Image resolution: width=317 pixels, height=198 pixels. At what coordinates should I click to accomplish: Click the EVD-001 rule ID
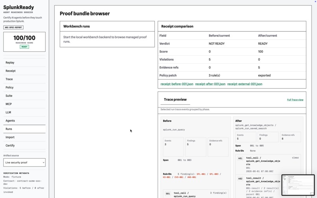click(x=179, y=177)
